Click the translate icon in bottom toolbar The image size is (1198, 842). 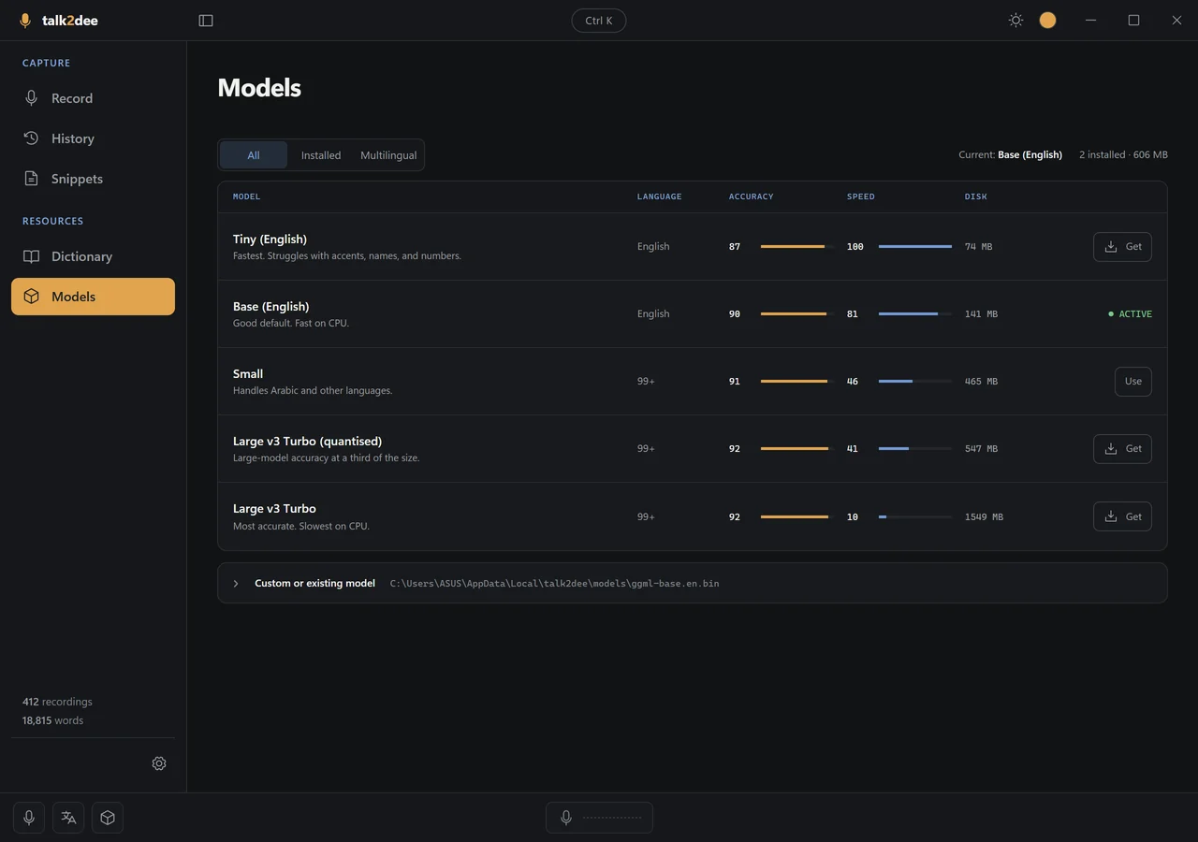click(68, 818)
